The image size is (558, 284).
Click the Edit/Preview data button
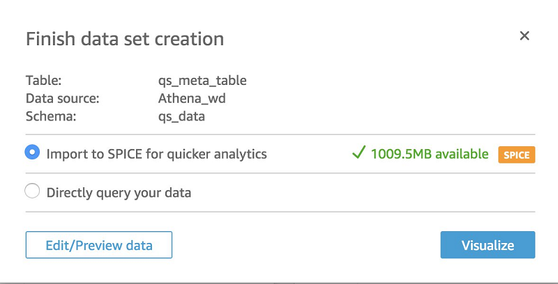(x=98, y=245)
